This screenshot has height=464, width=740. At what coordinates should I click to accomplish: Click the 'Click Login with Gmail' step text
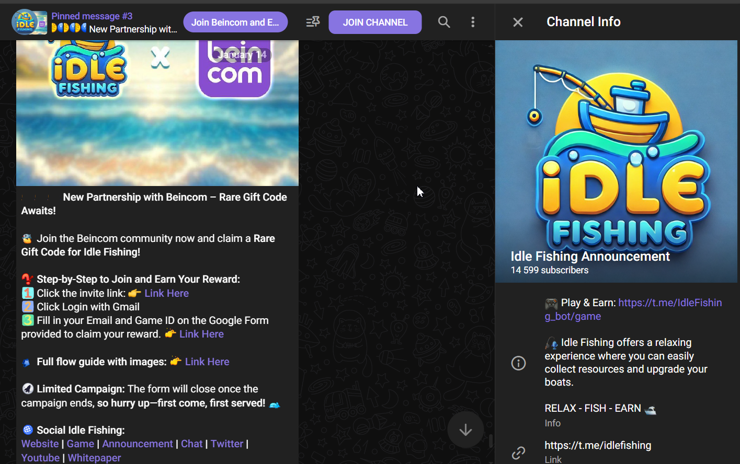pyautogui.click(x=88, y=307)
